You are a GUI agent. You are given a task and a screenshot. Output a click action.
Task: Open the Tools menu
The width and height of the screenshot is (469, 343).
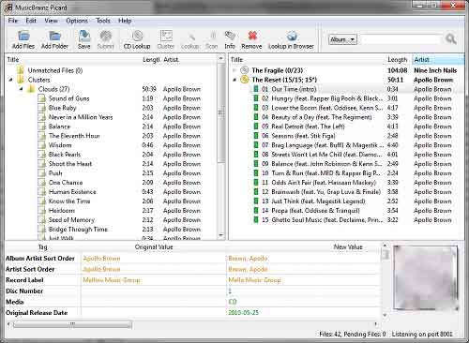[x=103, y=21]
